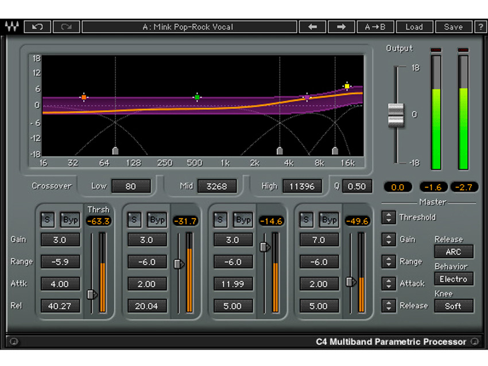Click band 3 threshold value -14.6
This screenshot has width=488, height=366.
click(x=272, y=221)
